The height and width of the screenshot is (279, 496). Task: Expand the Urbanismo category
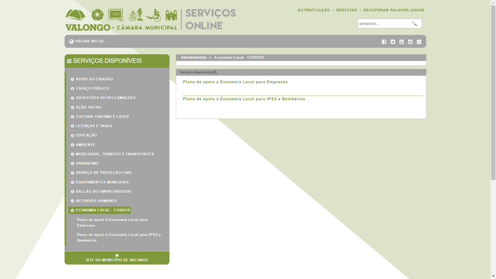[87, 164]
